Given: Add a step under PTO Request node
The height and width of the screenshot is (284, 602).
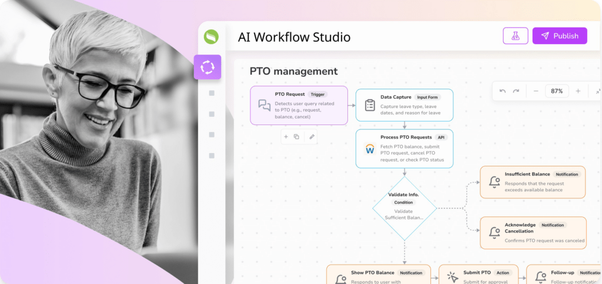Looking at the screenshot, I should (286, 137).
